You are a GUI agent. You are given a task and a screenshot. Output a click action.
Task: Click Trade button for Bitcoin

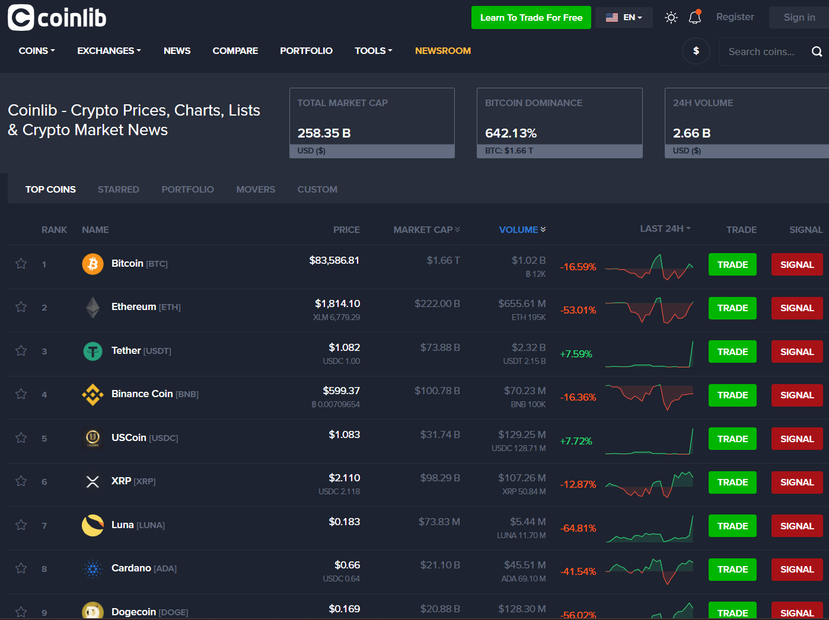(x=732, y=264)
